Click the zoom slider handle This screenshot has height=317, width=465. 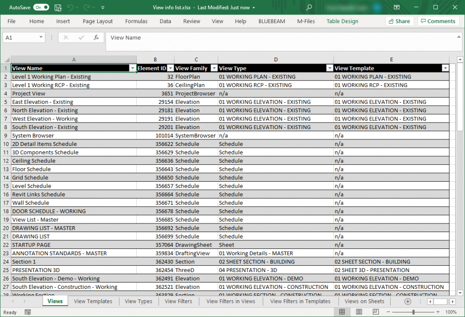[x=413, y=312]
